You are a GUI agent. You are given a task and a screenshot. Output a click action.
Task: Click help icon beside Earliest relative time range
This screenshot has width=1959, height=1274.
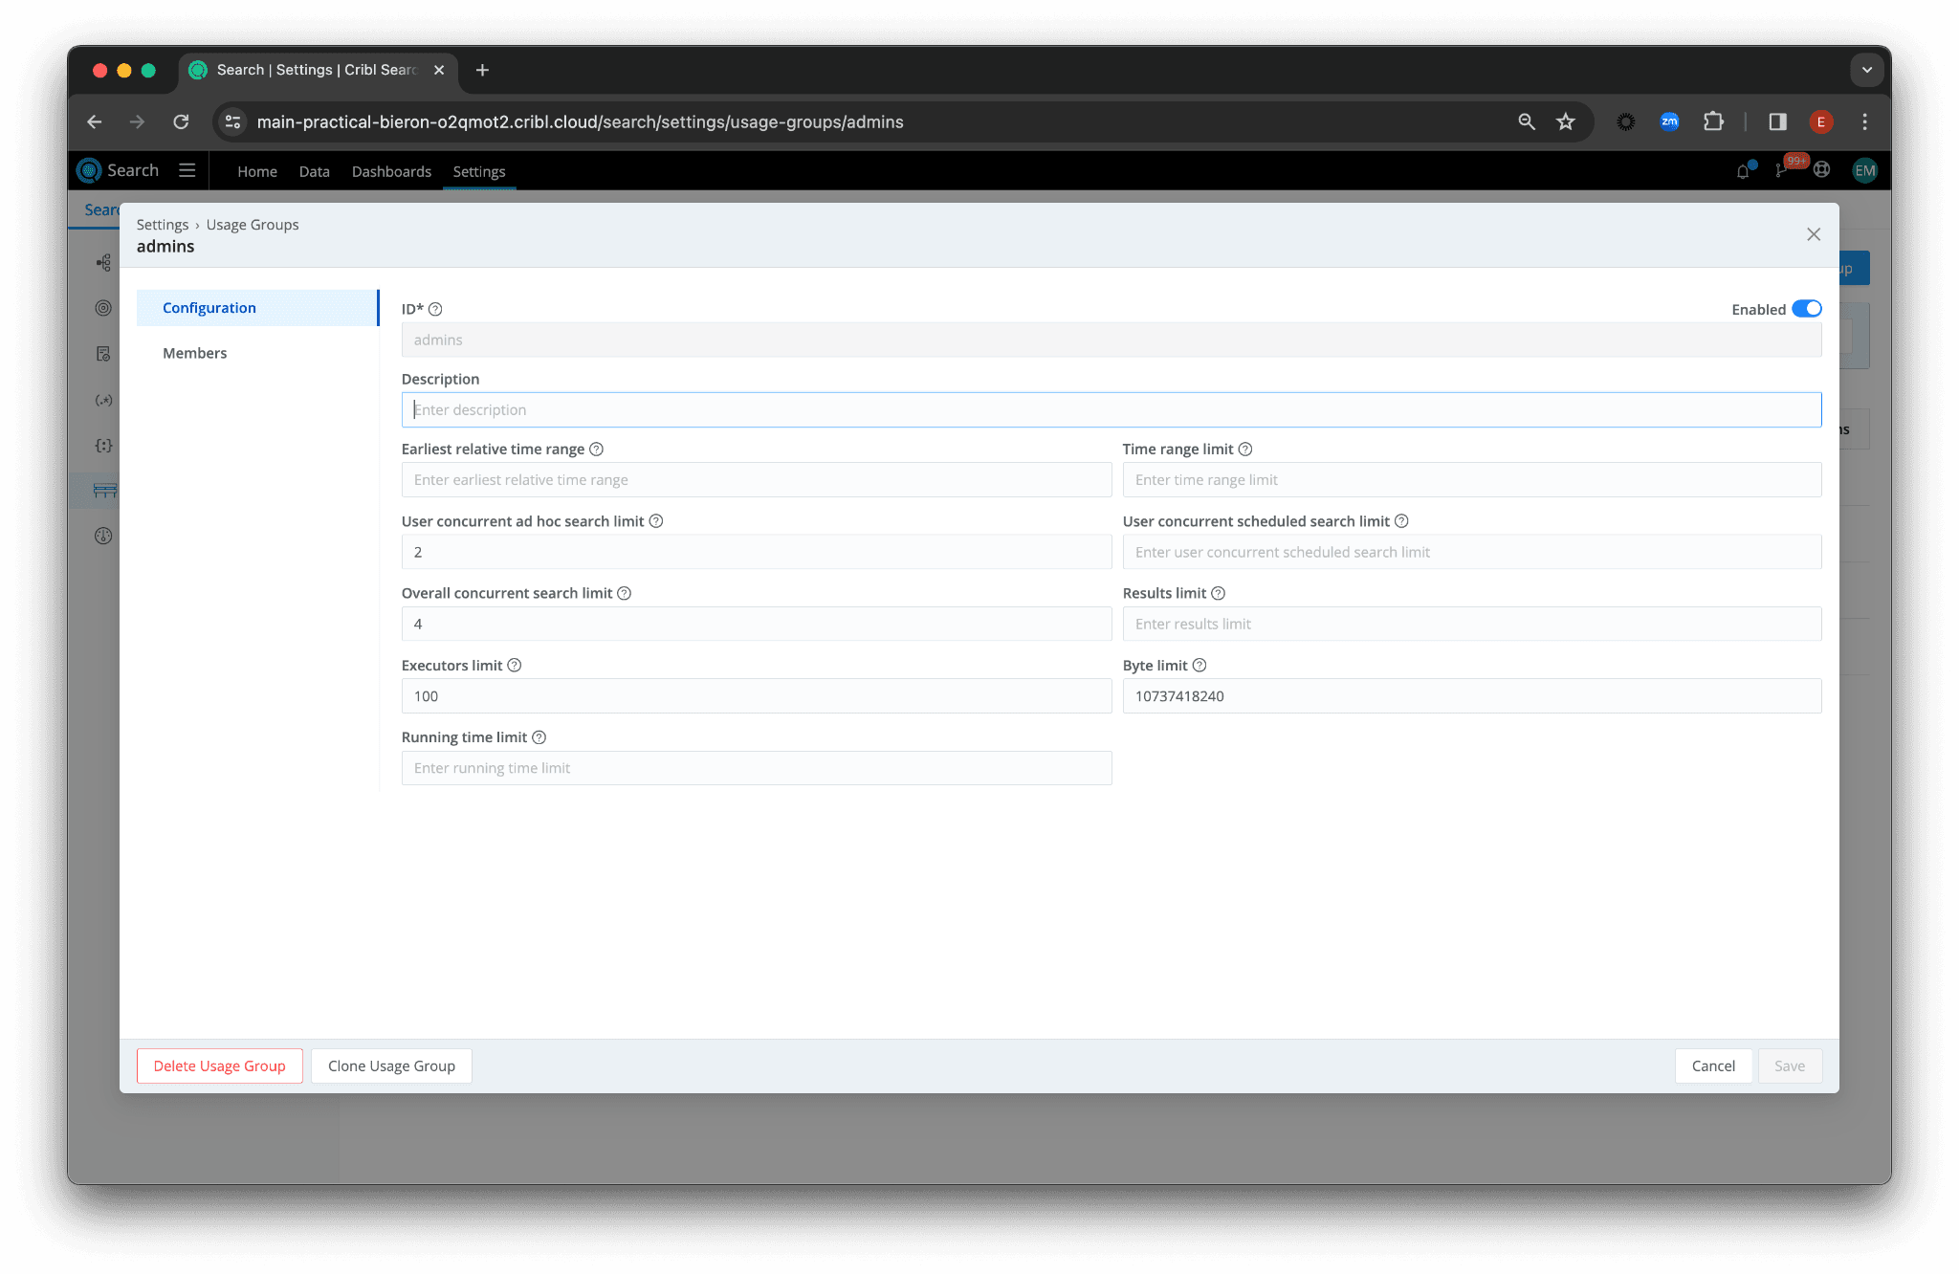pos(596,450)
